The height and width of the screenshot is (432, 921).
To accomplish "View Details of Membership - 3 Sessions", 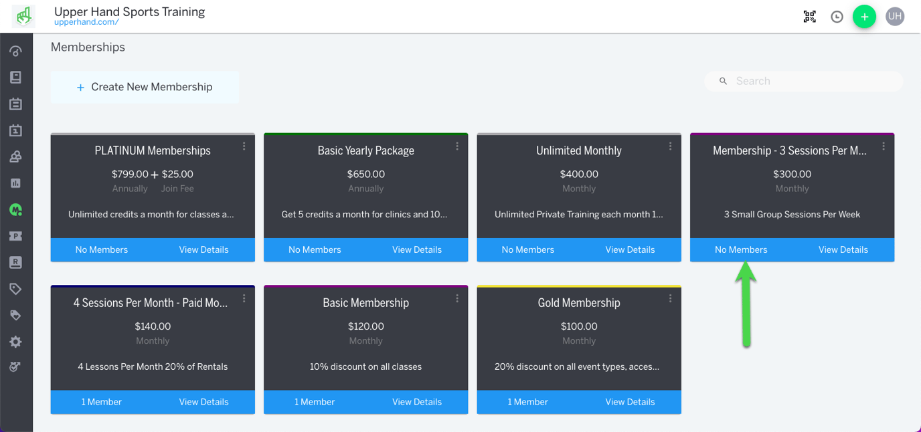I will click(843, 249).
